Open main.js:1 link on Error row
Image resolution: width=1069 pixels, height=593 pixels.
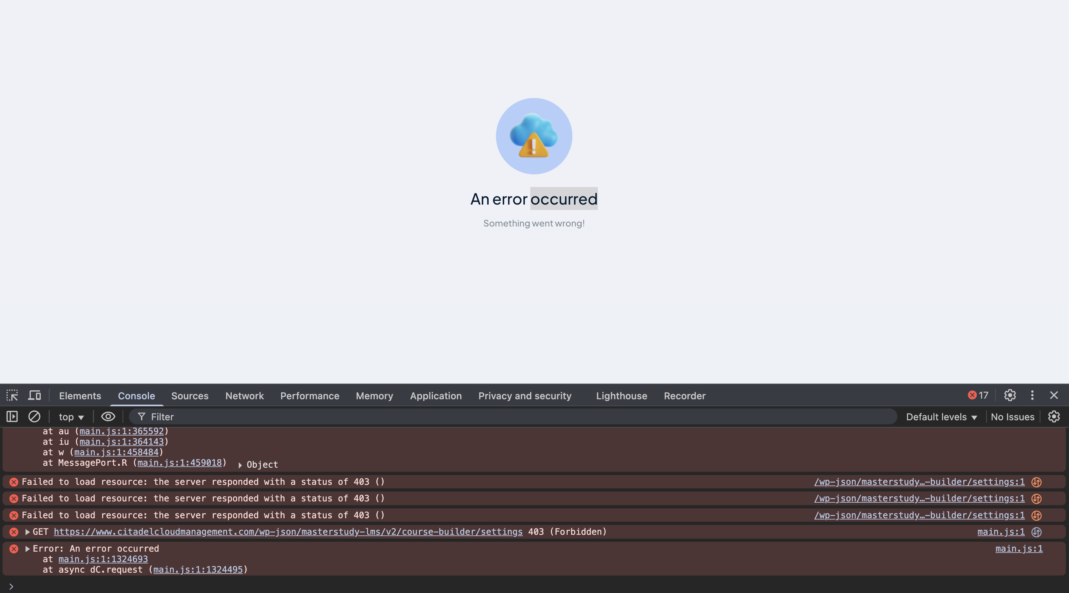(1019, 549)
